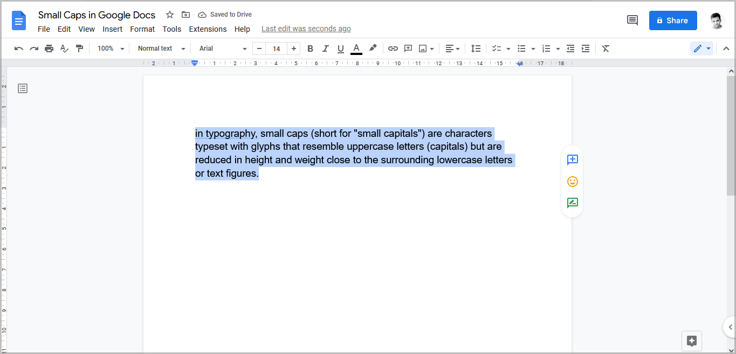Click the Last edit was seconds ago link
The width and height of the screenshot is (736, 354).
click(306, 28)
